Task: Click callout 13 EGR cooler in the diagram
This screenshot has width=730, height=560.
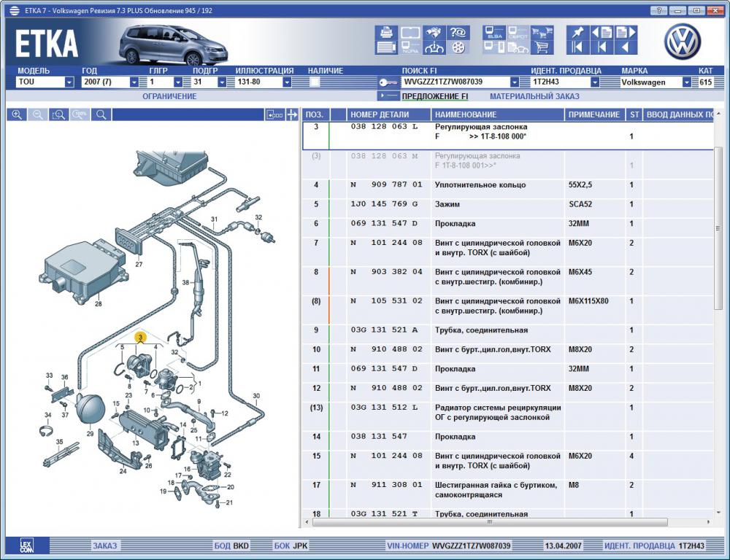Action: coord(136,443)
